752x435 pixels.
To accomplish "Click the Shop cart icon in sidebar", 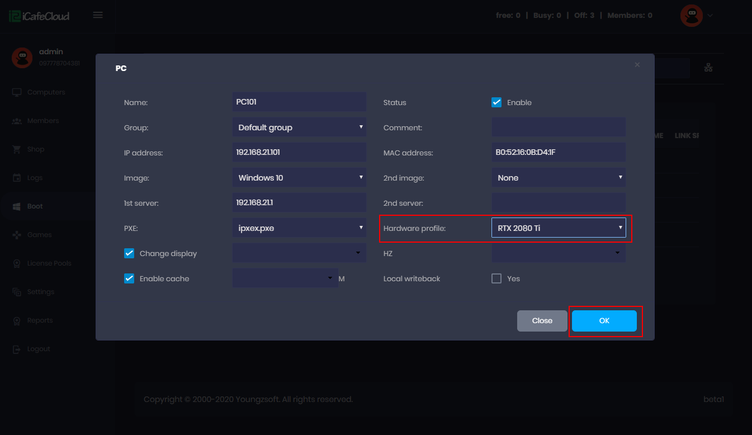I will (17, 149).
